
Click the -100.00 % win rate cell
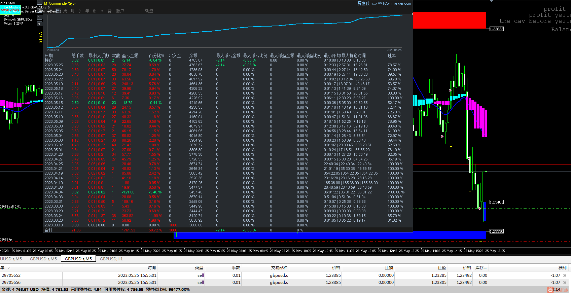pos(396,192)
